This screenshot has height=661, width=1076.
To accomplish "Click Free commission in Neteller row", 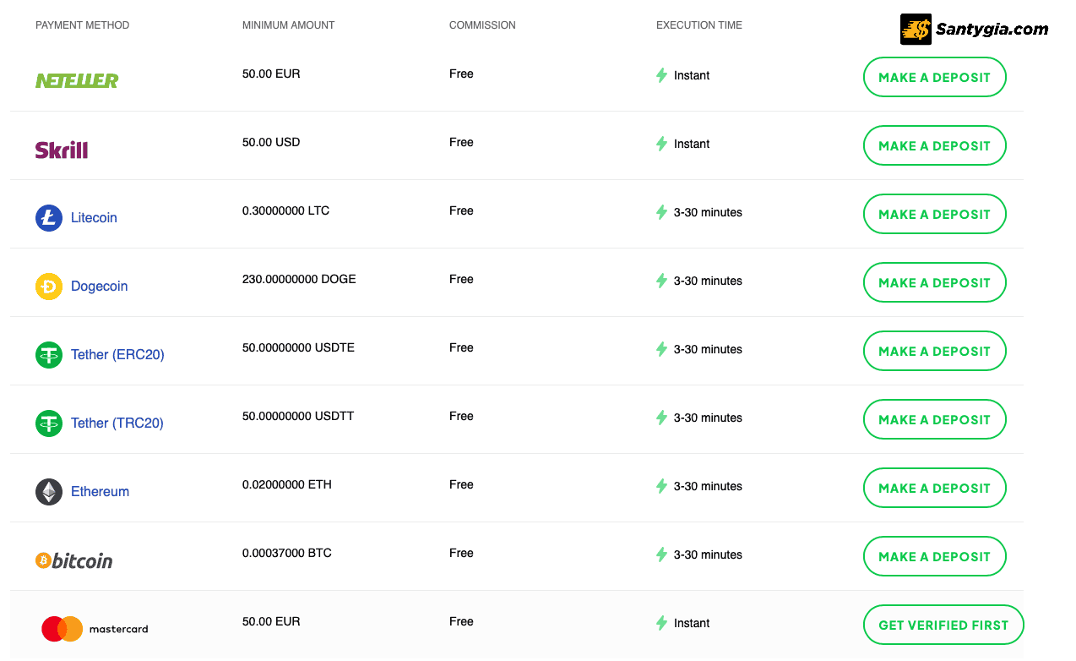I will (461, 74).
